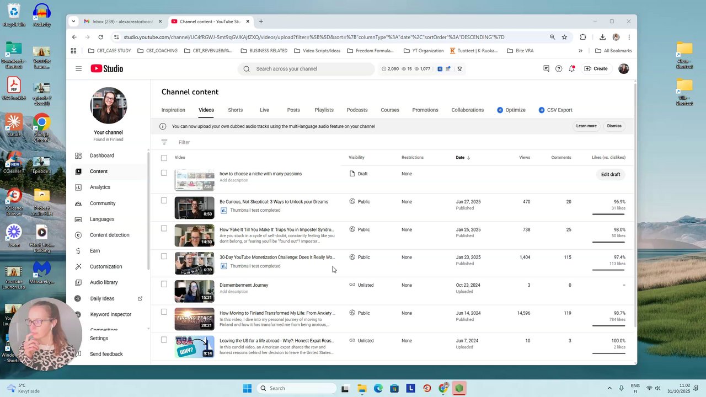This screenshot has height=397, width=706.
Task: Open the feedback comment icon in the header
Action: (x=546, y=69)
